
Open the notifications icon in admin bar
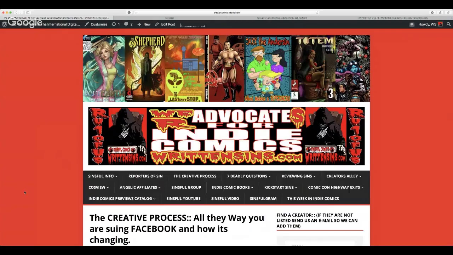click(412, 24)
